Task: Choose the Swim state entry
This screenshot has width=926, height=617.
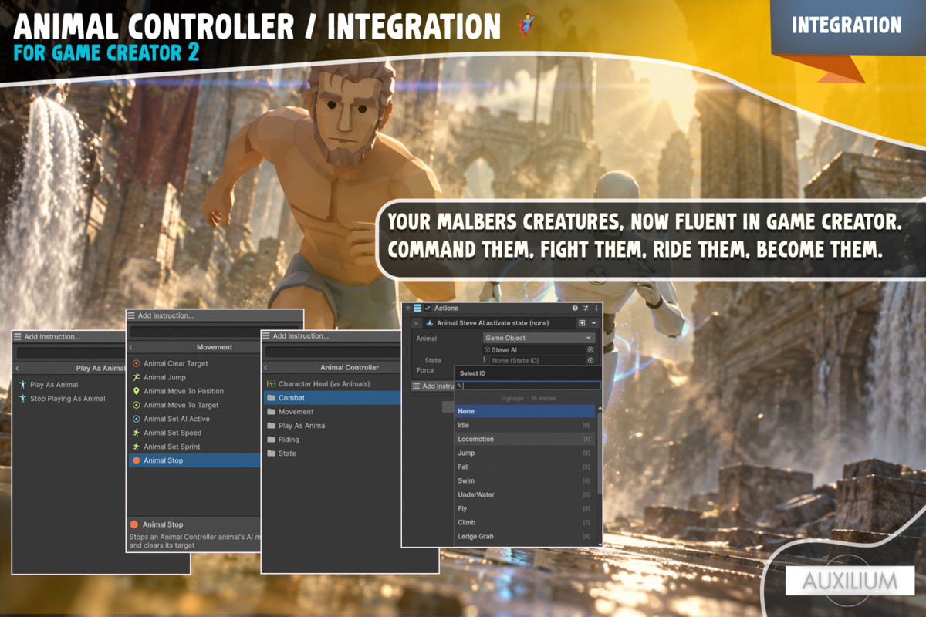Action: [525, 480]
